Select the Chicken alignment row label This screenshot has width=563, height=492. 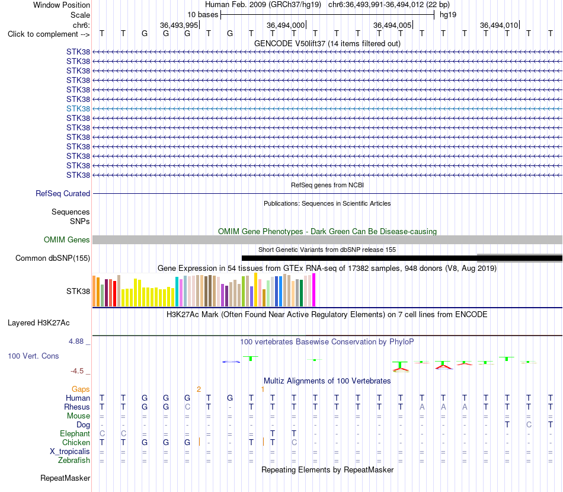pyautogui.click(x=76, y=442)
